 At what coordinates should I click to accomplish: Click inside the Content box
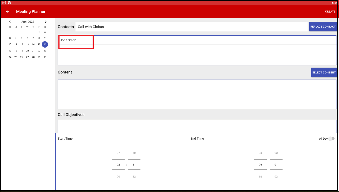197,94
